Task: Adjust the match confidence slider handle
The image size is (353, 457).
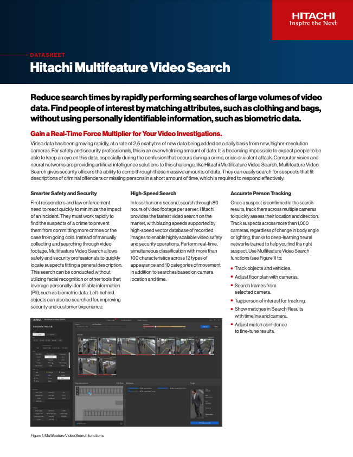Action: [x=156, y=327]
